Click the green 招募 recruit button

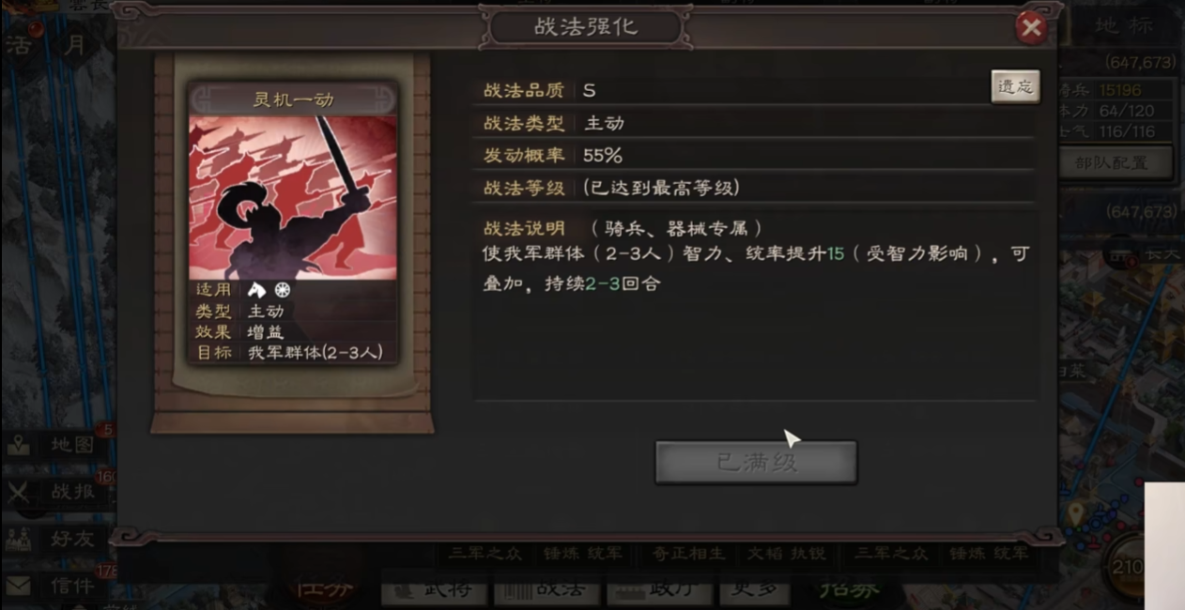[x=848, y=587]
